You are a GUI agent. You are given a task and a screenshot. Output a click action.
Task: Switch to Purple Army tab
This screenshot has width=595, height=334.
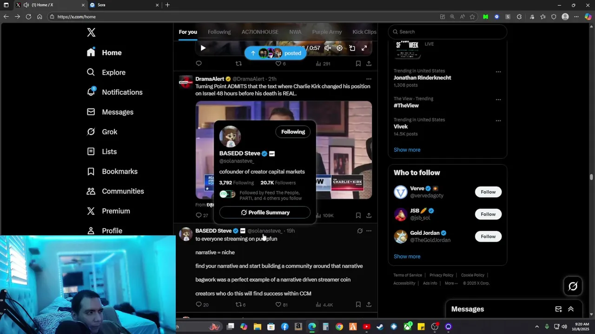pyautogui.click(x=327, y=32)
